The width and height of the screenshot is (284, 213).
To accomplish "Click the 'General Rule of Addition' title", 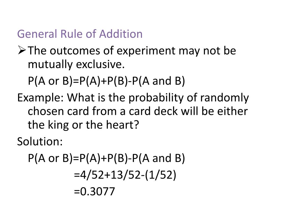I will [80, 34].
